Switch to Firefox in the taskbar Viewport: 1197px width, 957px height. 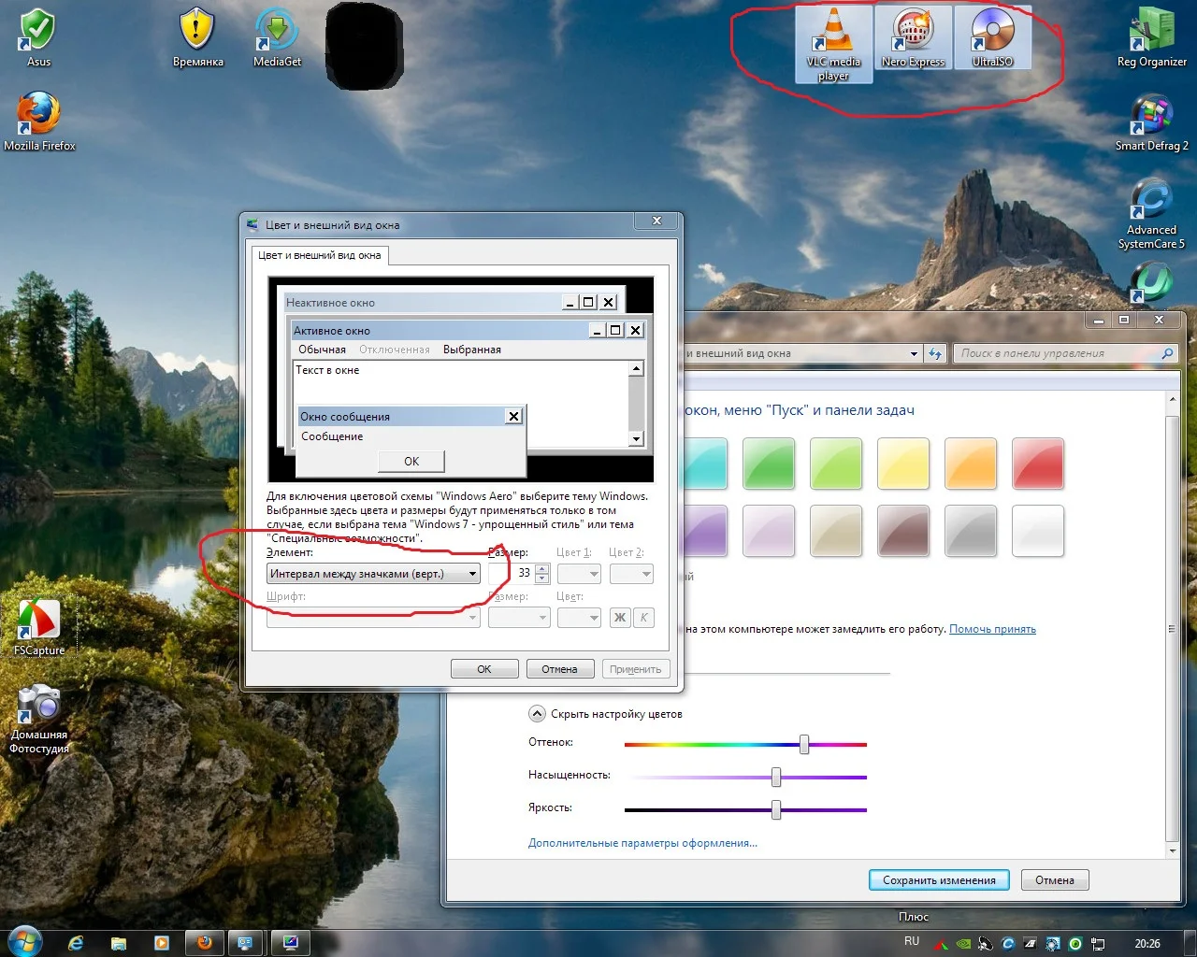click(204, 943)
